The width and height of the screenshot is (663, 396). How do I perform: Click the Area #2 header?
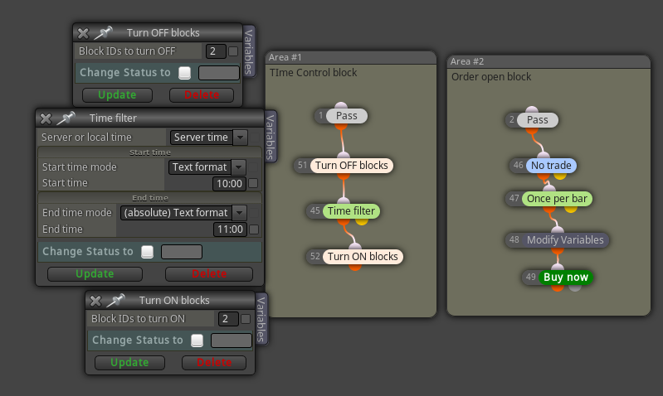point(548,61)
